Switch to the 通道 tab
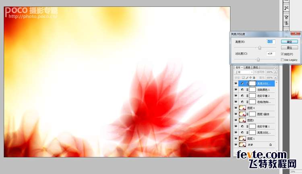302x174 pixels. pos(248,67)
